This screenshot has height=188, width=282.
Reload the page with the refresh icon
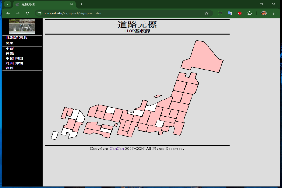point(28,13)
